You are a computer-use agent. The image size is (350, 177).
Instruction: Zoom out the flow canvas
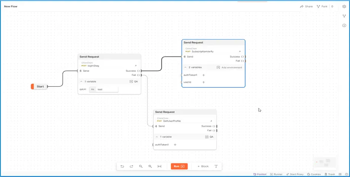[x=141, y=166]
